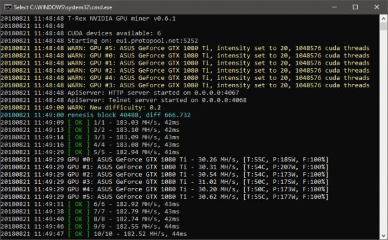
Task: Click the OK share line '5/5 - 182.94 MH/s'
Action: click(x=90, y=152)
